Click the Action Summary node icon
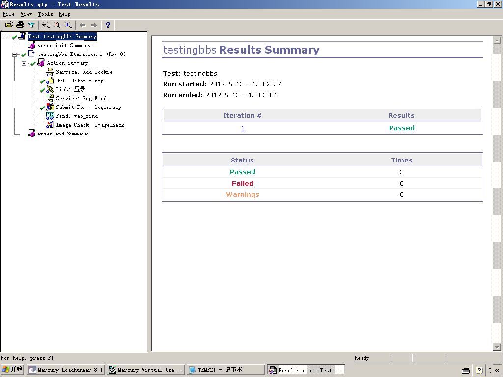 tap(41, 63)
